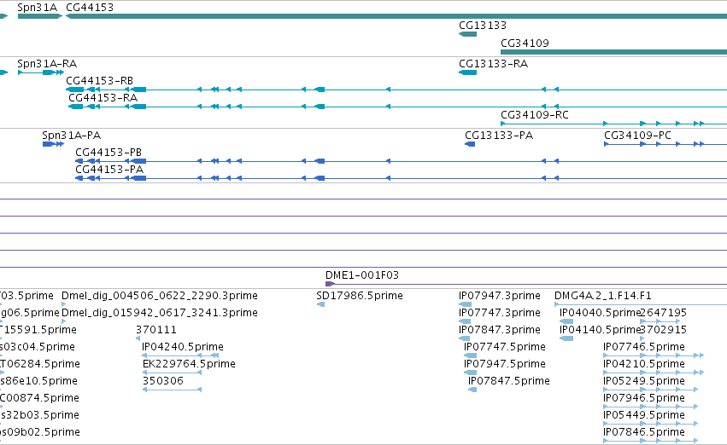
Task: Click the partially visible s03c04.5prime label
Action: 38,347
